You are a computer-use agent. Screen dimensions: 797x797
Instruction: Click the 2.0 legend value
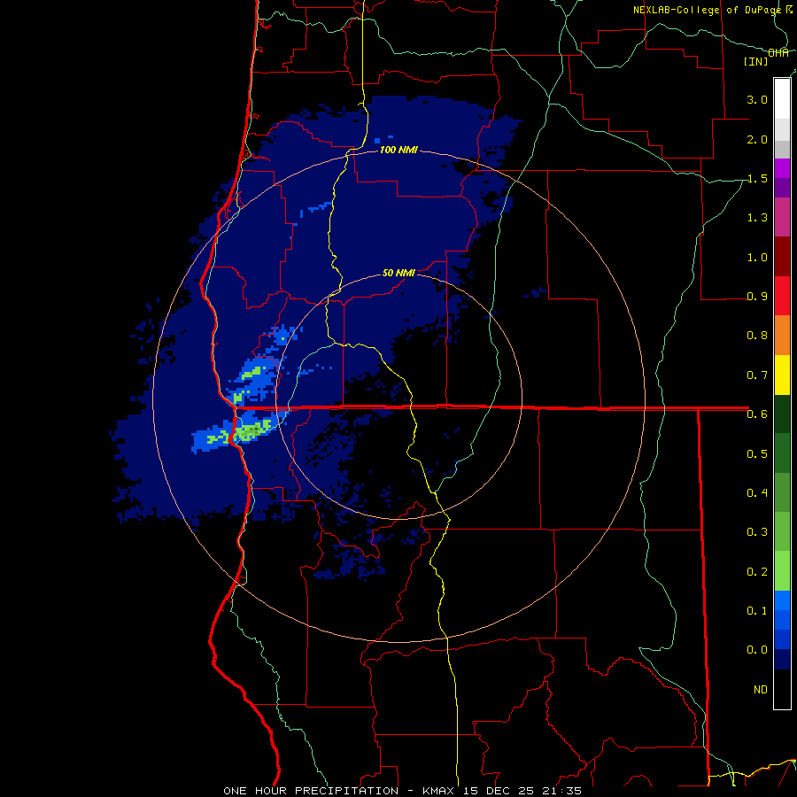coord(757,139)
